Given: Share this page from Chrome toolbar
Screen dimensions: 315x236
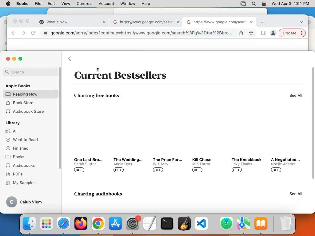Looking at the screenshot, I should coord(241,33).
